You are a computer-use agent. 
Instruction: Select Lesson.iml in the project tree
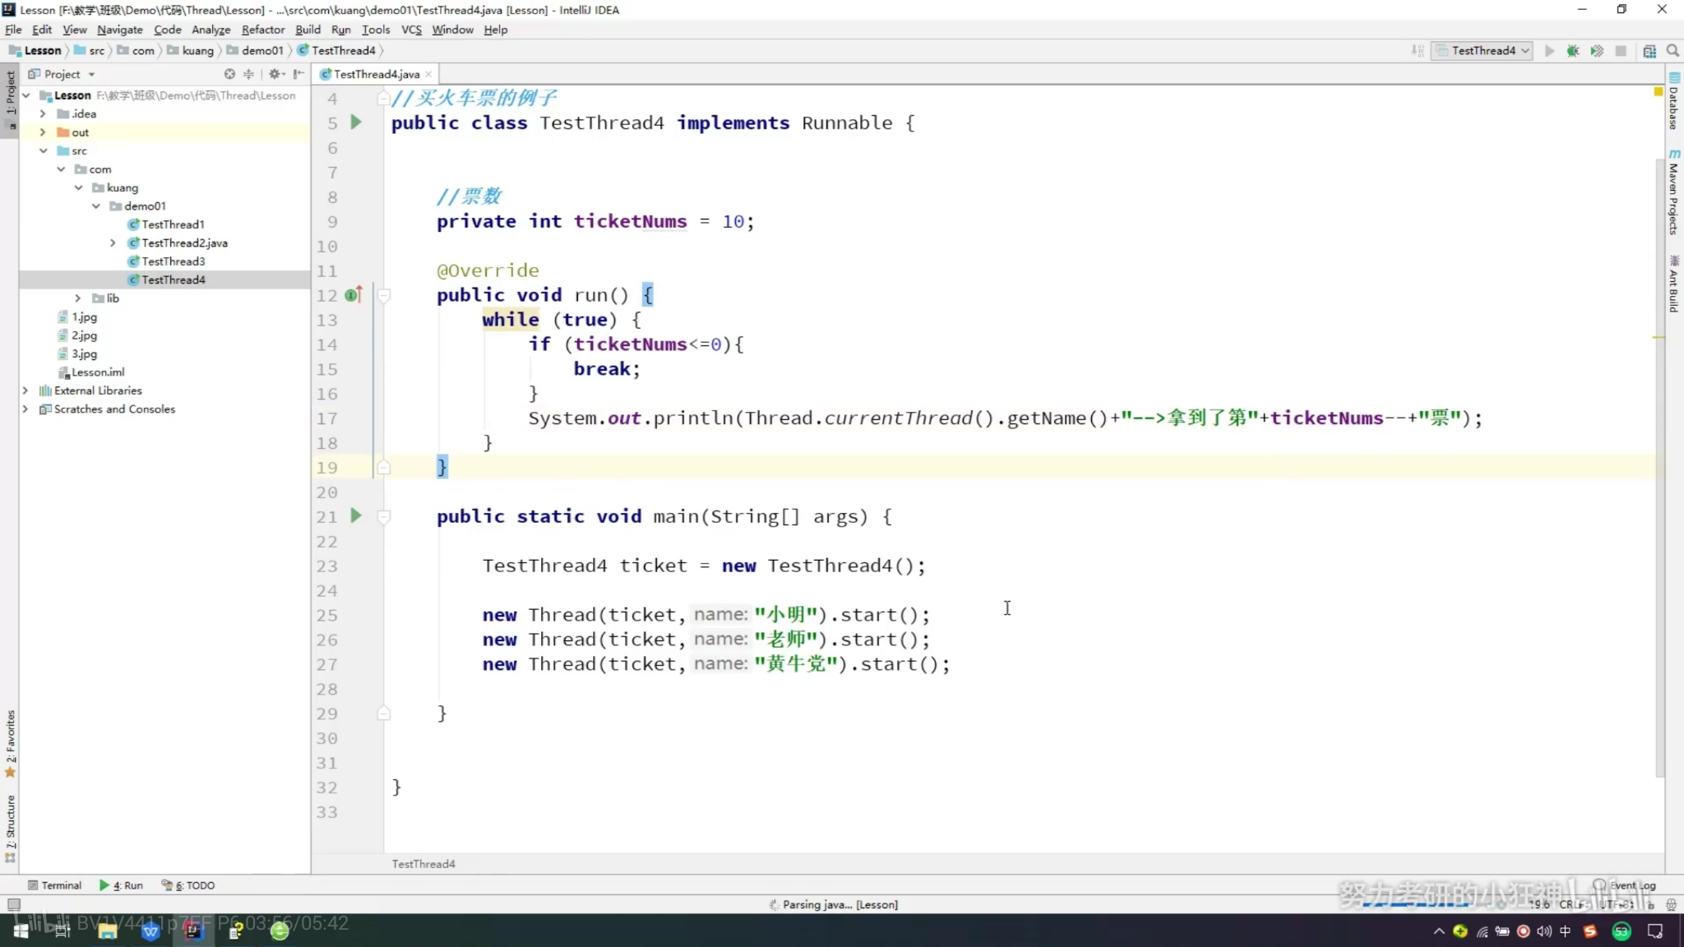click(91, 372)
